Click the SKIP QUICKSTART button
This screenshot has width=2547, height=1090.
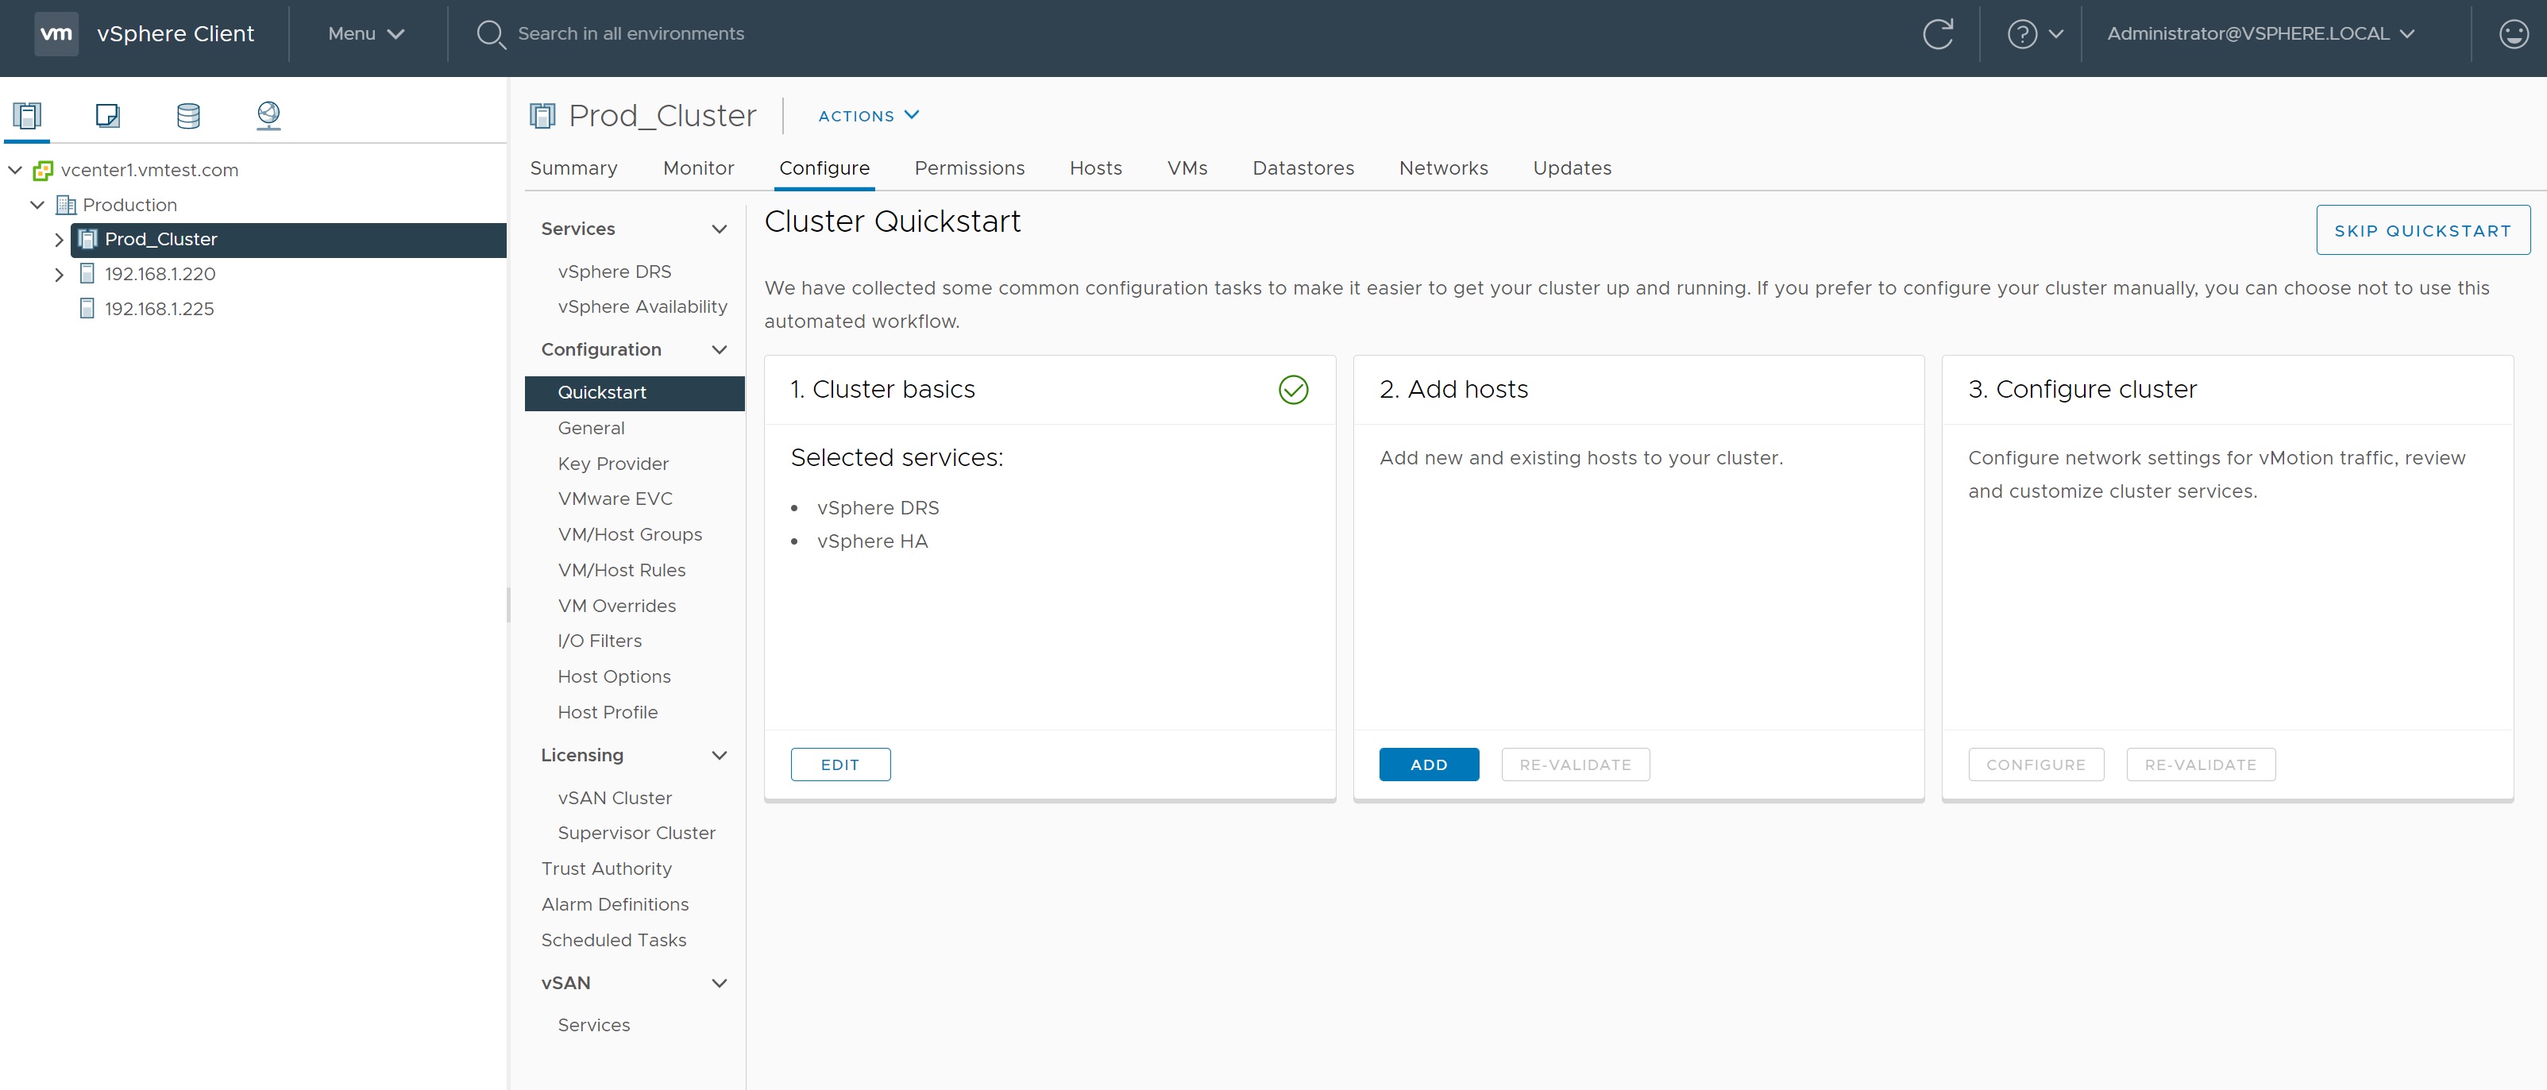tap(2422, 230)
